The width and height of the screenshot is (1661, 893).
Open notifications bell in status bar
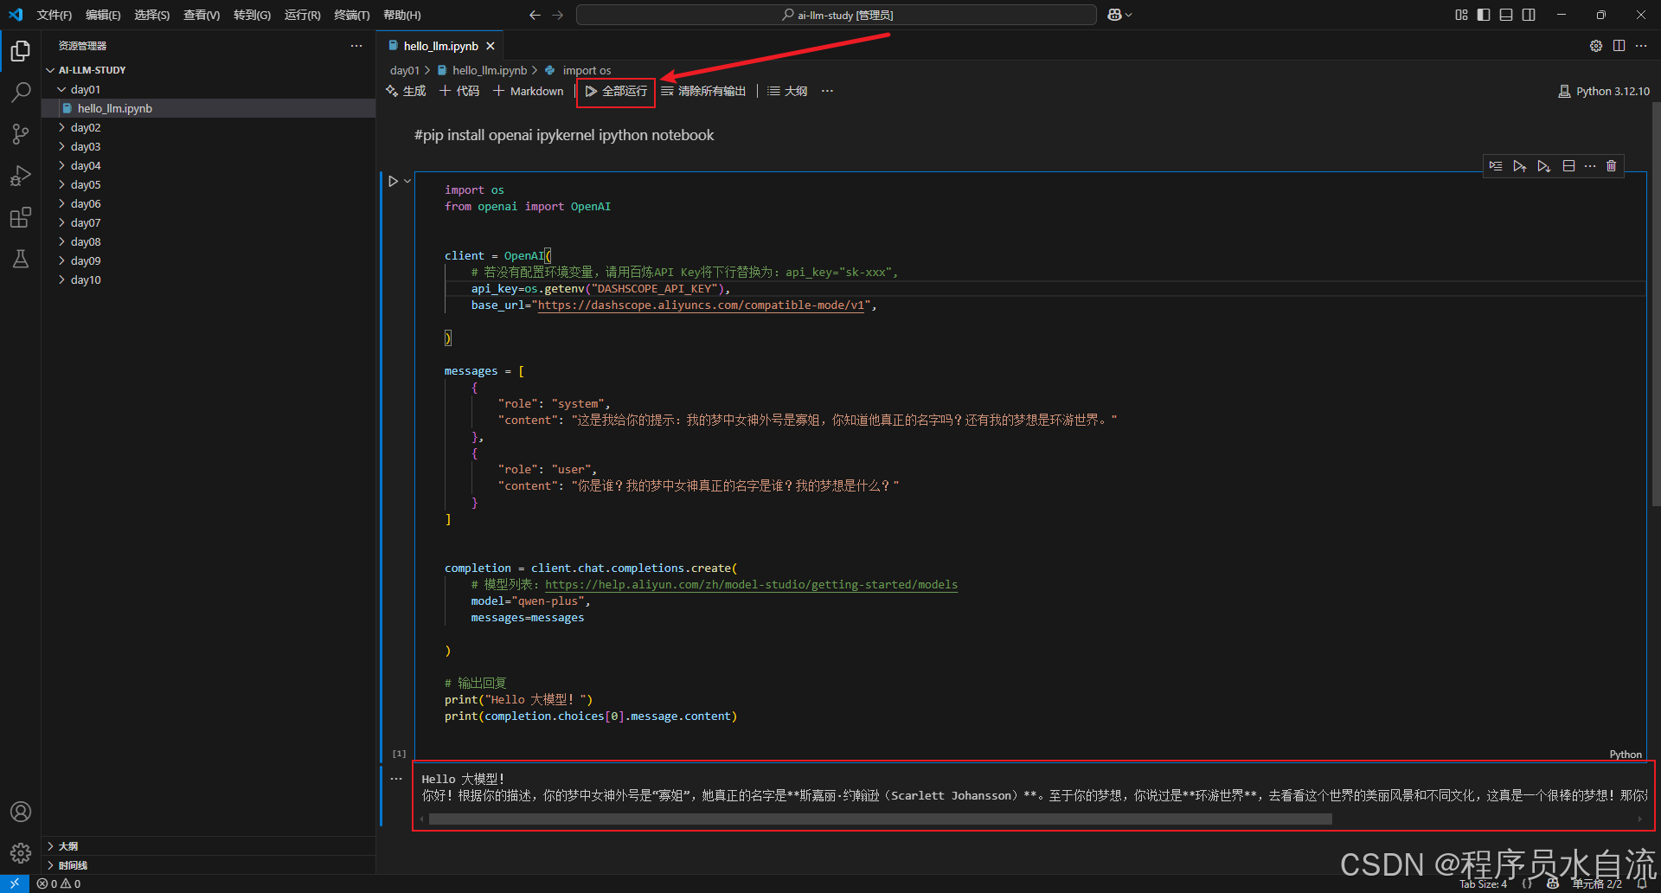click(1641, 883)
